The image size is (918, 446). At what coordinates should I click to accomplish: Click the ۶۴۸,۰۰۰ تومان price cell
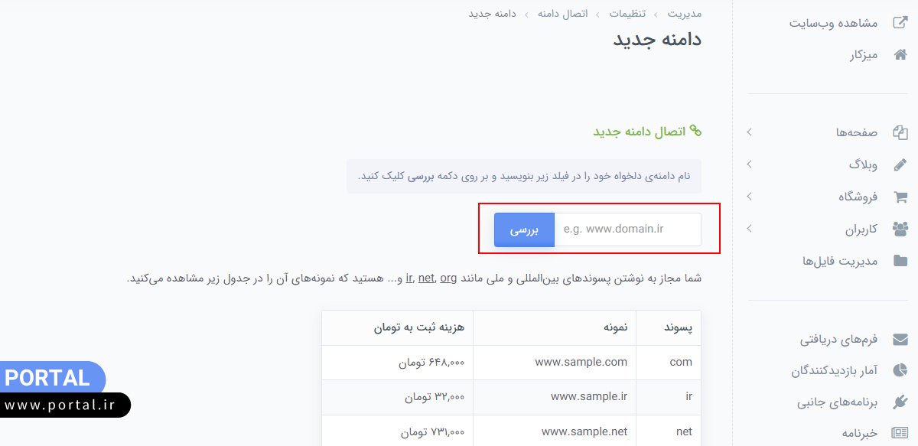(x=398, y=363)
